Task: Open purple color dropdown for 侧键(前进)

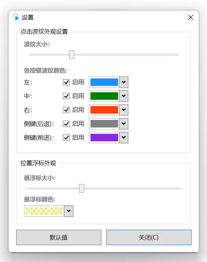Action: point(124,138)
